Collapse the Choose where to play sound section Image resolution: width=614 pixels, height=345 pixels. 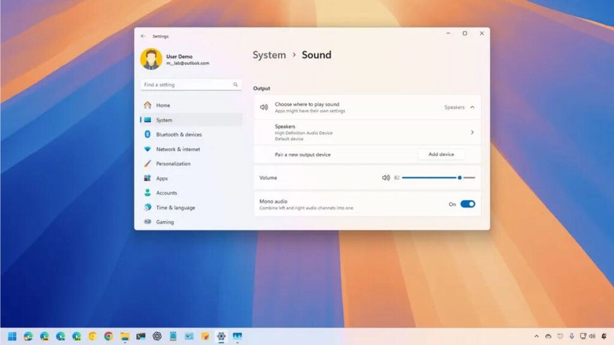[x=472, y=107]
